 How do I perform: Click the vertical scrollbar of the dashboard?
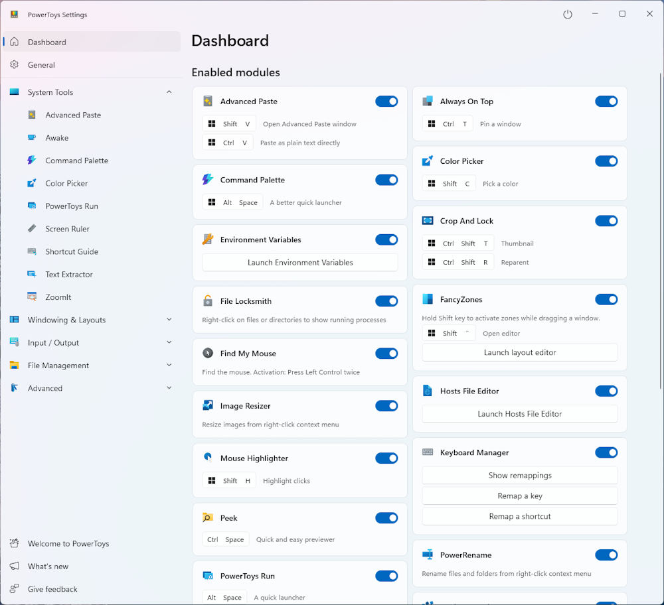coord(660,231)
